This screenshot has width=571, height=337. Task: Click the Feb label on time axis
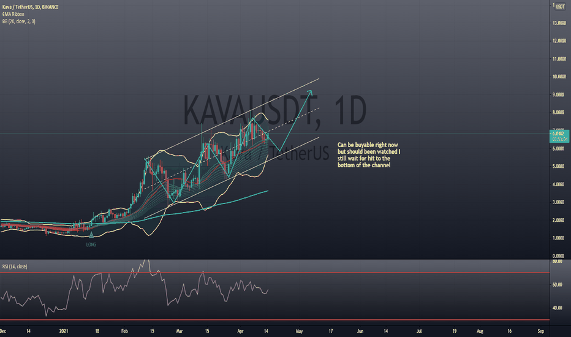[x=124, y=331]
